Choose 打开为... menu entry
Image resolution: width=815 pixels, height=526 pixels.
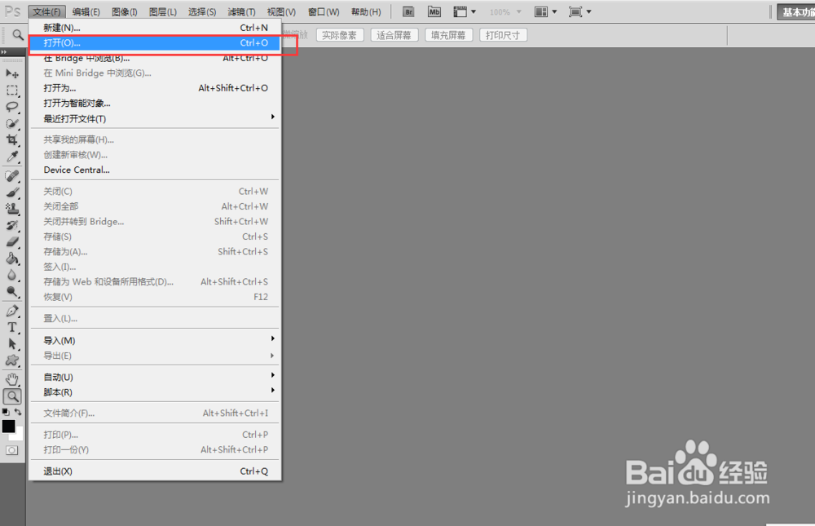pos(155,88)
